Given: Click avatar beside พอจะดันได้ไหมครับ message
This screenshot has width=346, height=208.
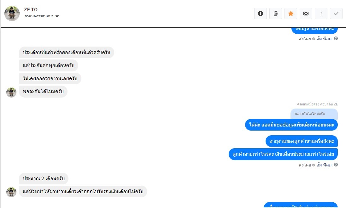Looking at the screenshot, I should [11, 92].
